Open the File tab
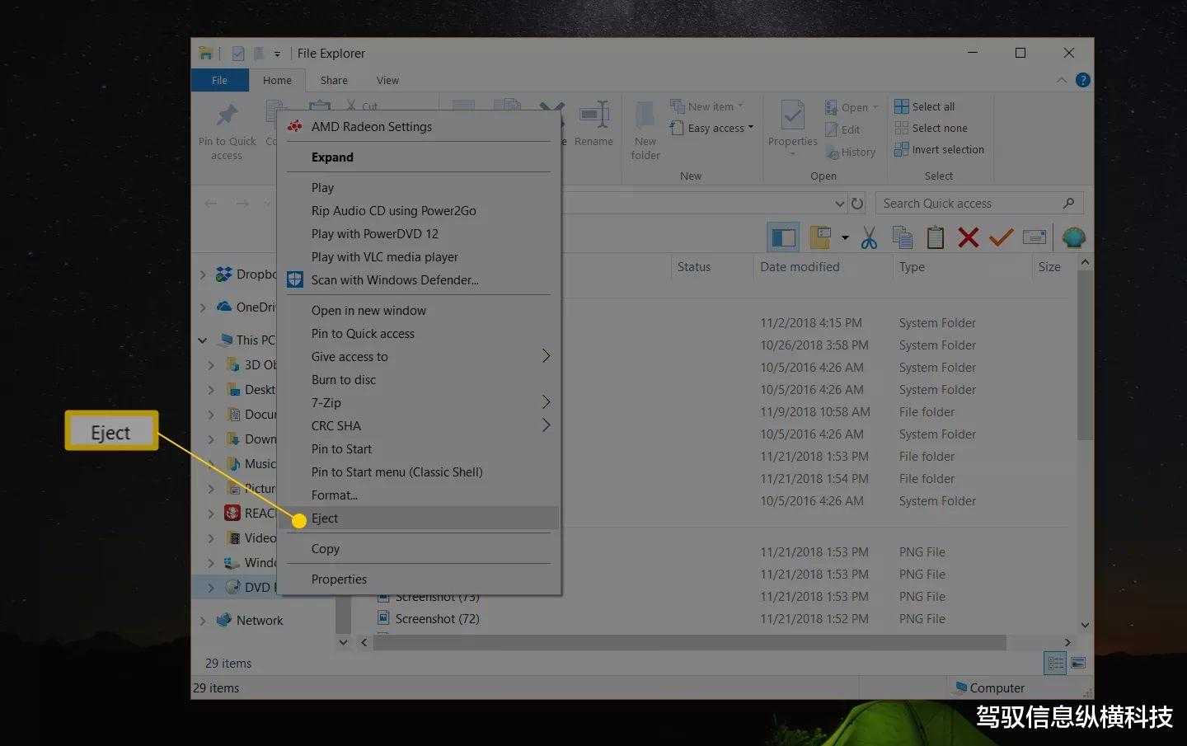This screenshot has width=1187, height=746. pos(219,80)
